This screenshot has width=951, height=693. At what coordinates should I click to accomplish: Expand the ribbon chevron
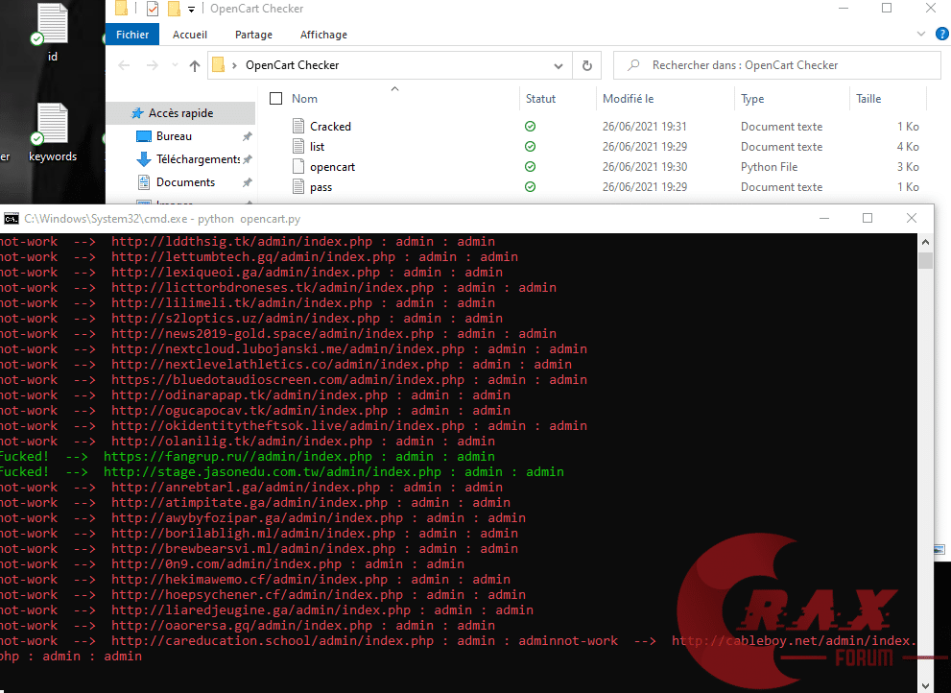point(921,34)
